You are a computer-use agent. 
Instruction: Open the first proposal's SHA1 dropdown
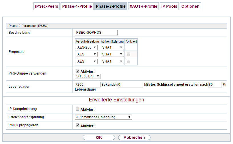112,47
